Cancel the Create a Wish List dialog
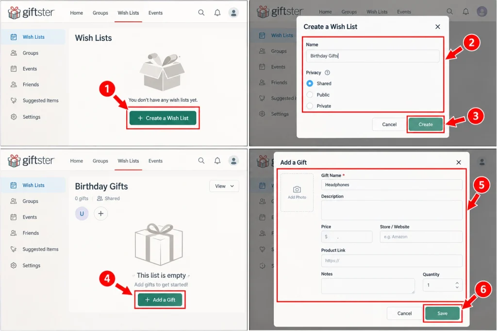 pos(389,125)
